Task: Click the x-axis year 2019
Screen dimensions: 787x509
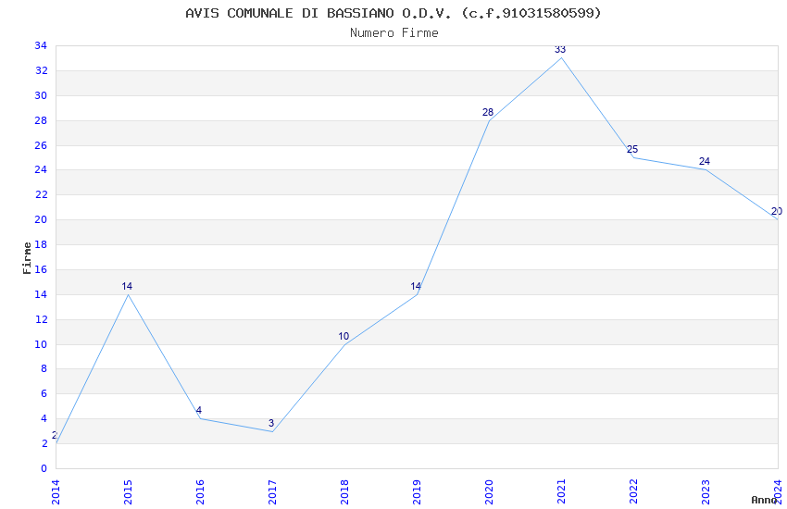Action: coord(417,492)
